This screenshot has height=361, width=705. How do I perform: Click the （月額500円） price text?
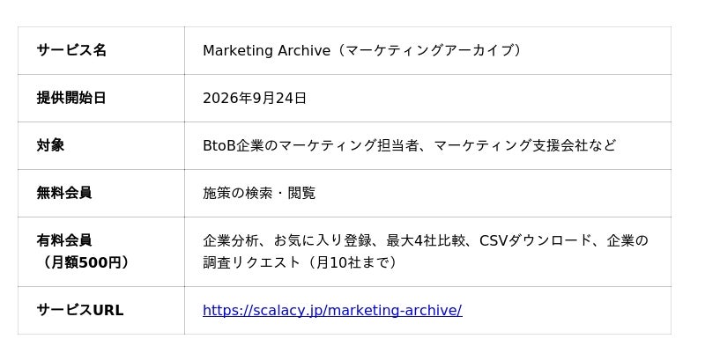[83, 262]
